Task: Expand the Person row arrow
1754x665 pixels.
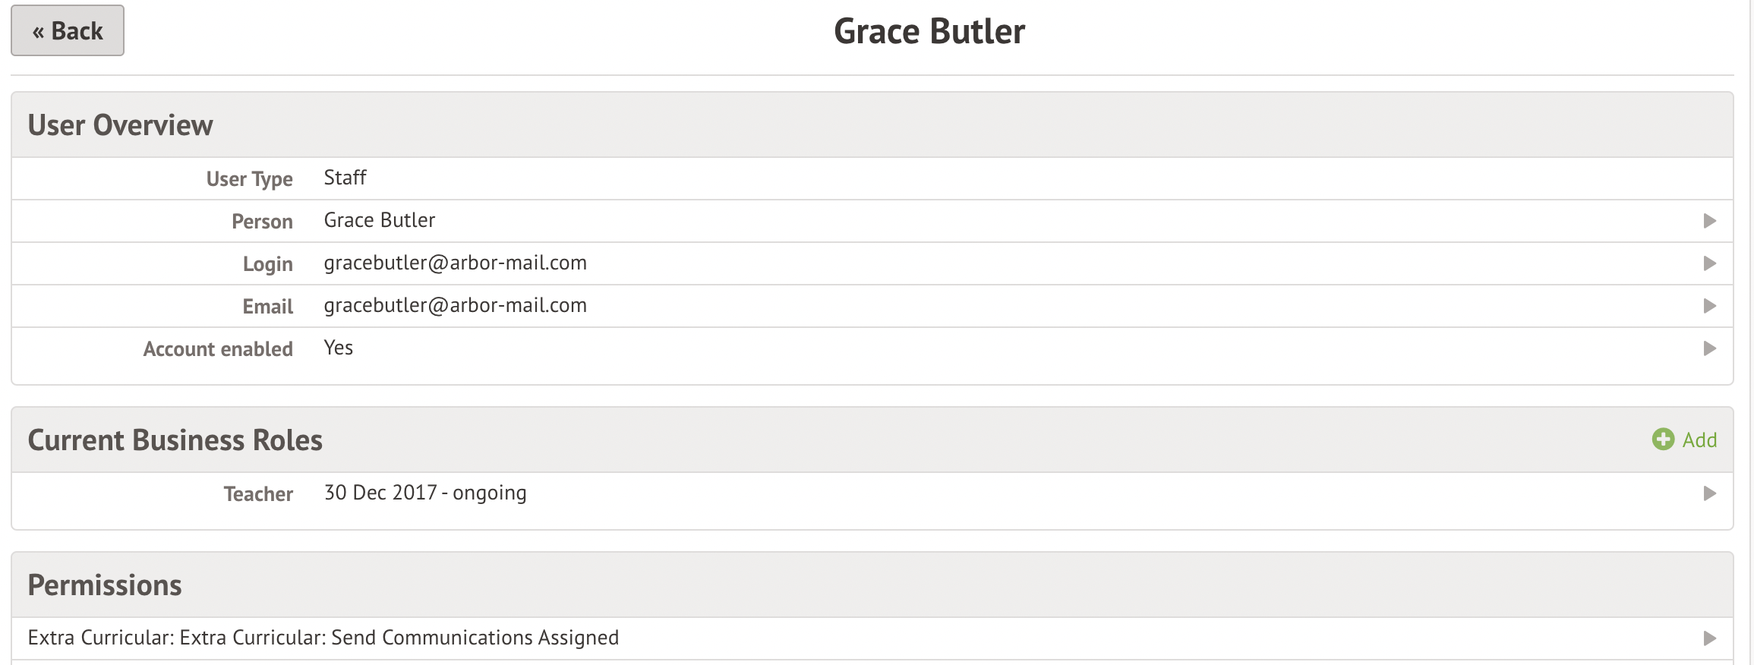Action: (x=1710, y=221)
